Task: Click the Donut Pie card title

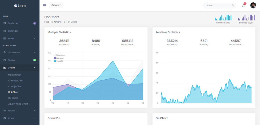Action: (x=54, y=118)
